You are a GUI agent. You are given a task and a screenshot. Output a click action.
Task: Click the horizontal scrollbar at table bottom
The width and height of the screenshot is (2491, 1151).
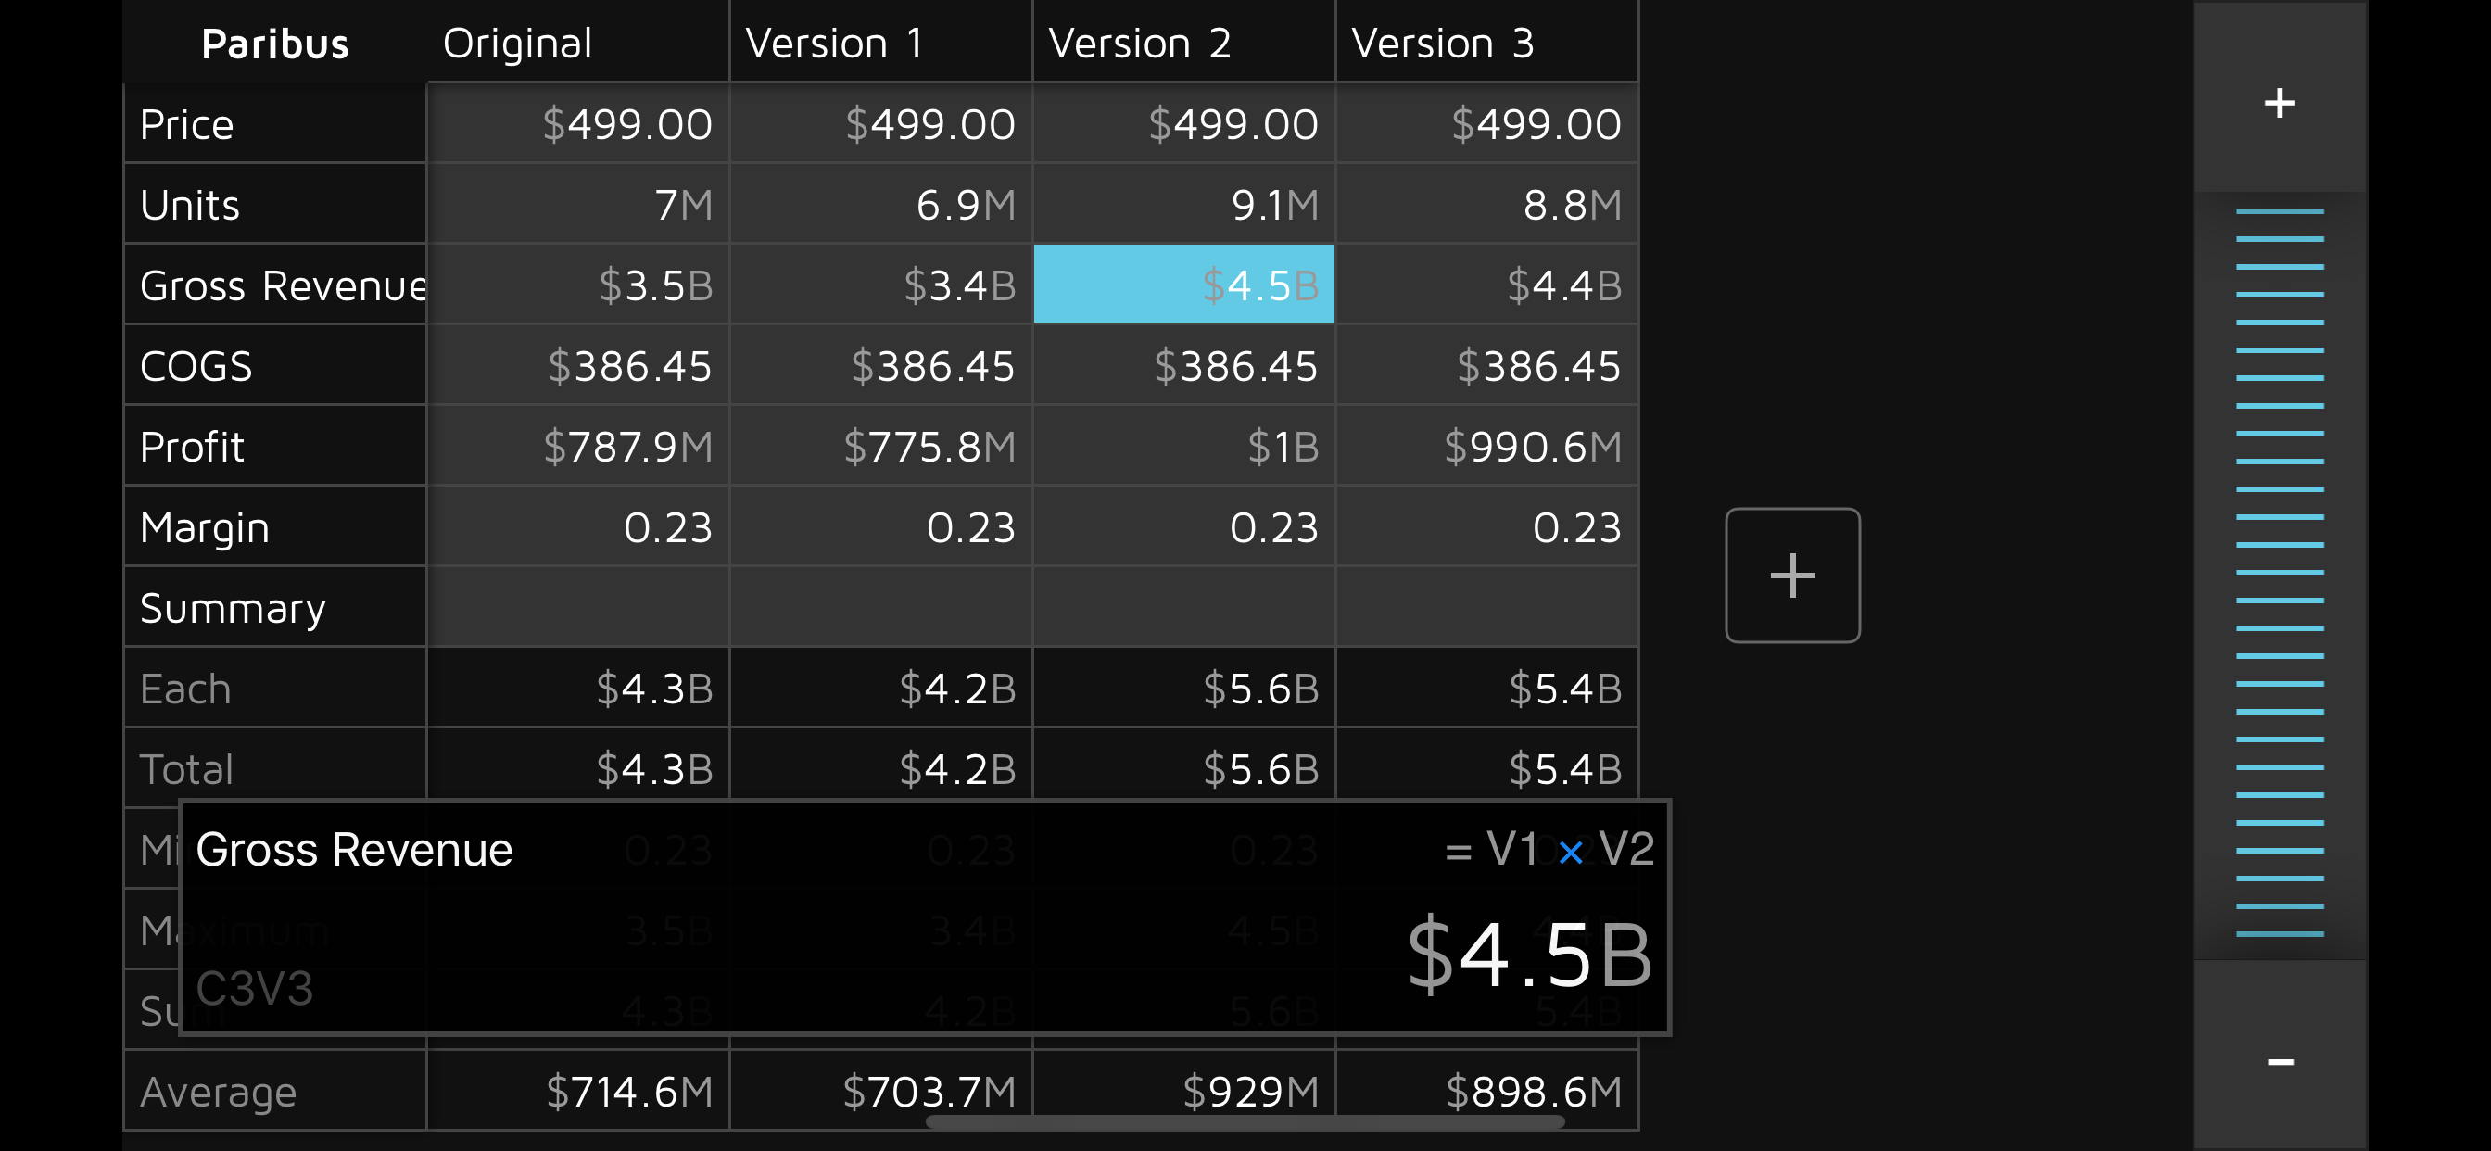coord(1245,1122)
